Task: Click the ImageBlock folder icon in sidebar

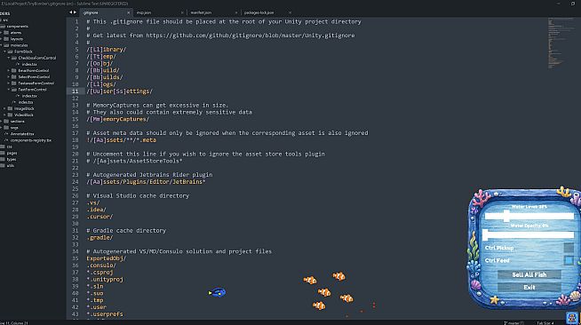Action: pos(11,108)
